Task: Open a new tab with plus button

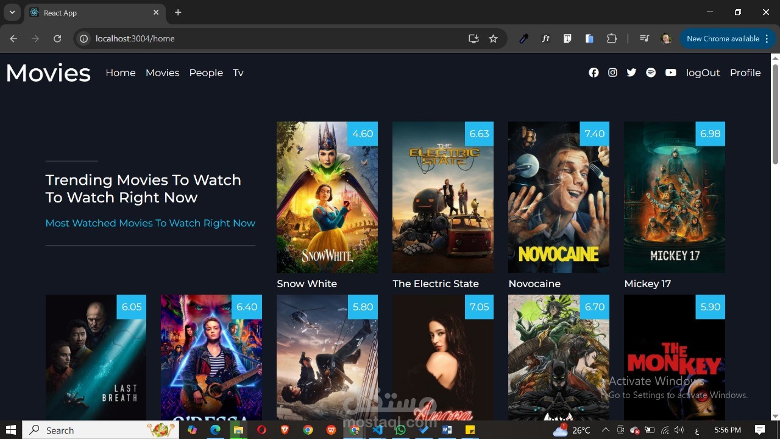Action: pos(178,12)
